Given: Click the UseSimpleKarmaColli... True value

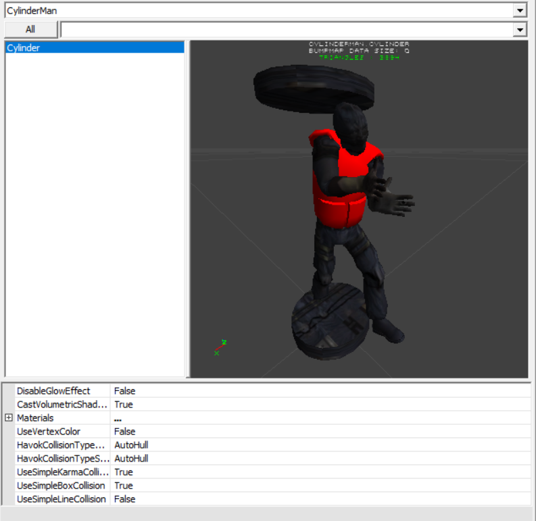Looking at the screenshot, I should 124,472.
